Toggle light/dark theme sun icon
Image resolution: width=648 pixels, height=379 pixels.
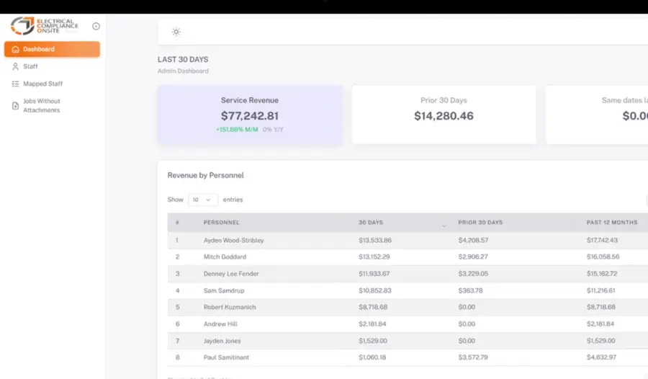point(176,32)
